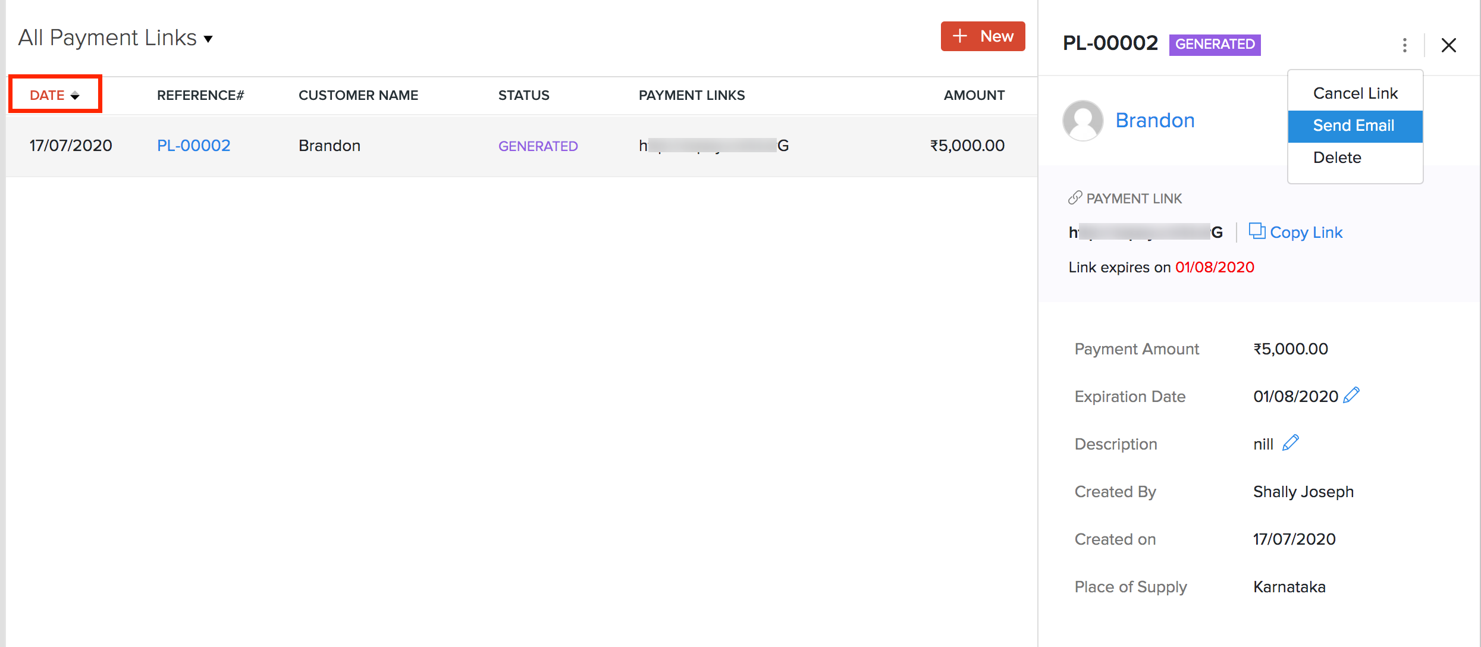Open the PL-00002 reference link
The image size is (1481, 647).
pos(193,145)
